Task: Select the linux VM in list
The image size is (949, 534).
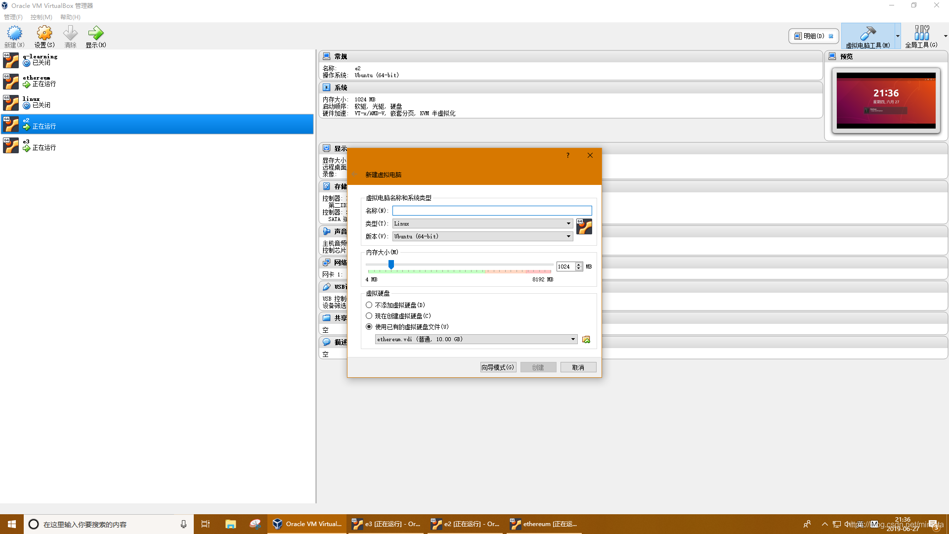Action: pos(157,103)
